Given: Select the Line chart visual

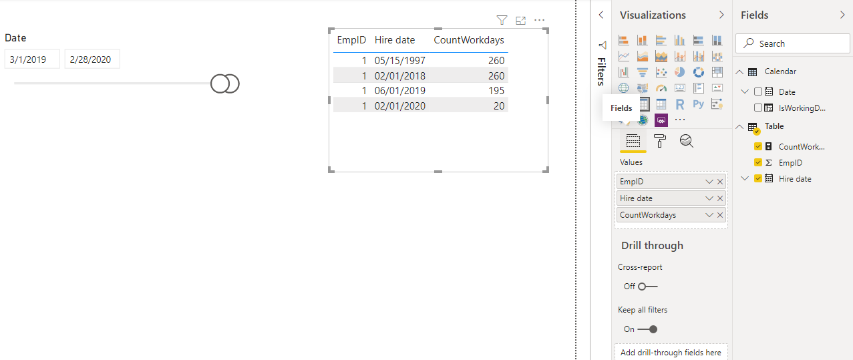Looking at the screenshot, I should tap(624, 56).
